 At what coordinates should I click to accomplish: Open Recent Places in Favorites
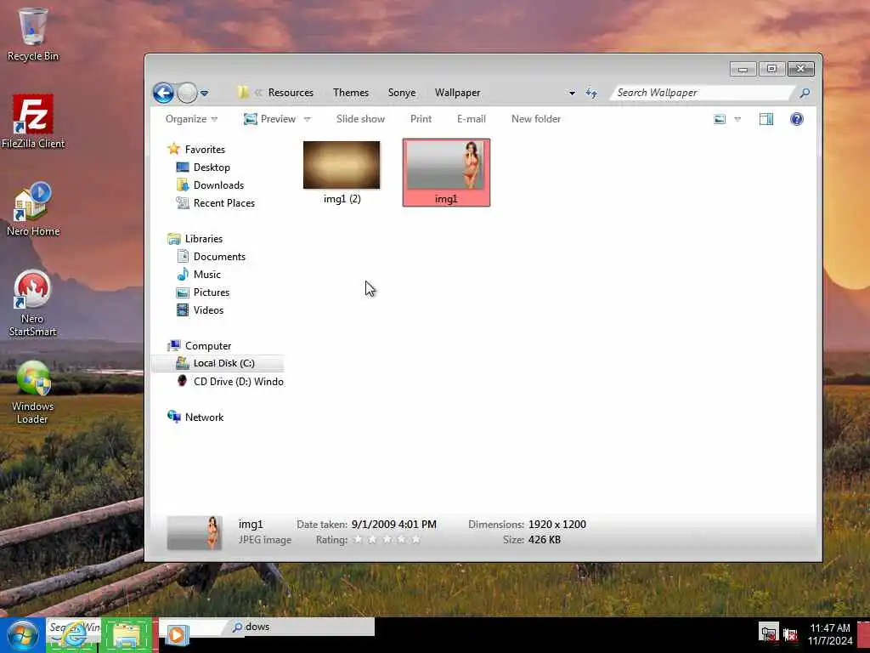[224, 203]
